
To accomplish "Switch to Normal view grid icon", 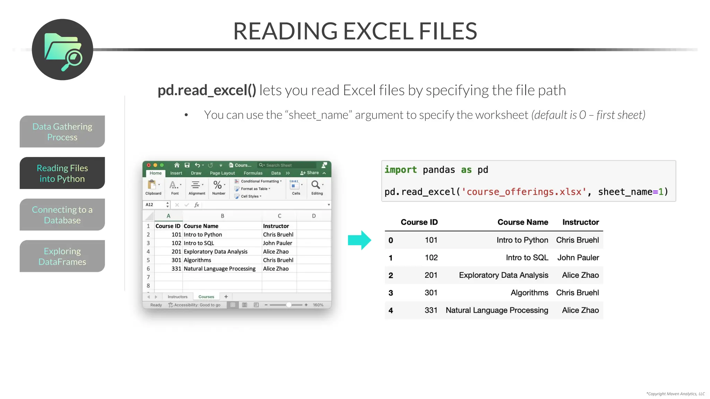I will (233, 305).
